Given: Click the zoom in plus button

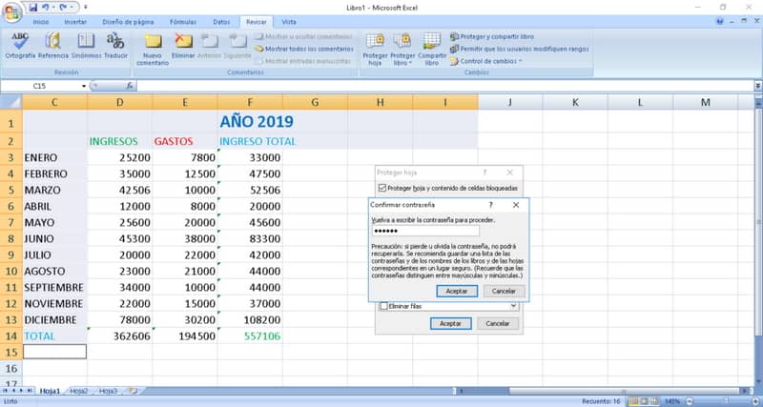Looking at the screenshot, I should pyautogui.click(x=754, y=401).
